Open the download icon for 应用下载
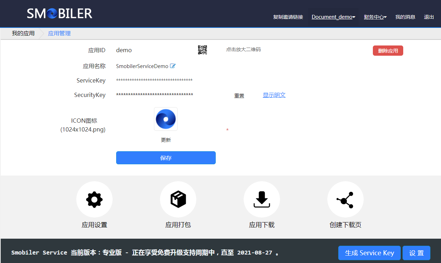The width and height of the screenshot is (441, 263). 262,200
